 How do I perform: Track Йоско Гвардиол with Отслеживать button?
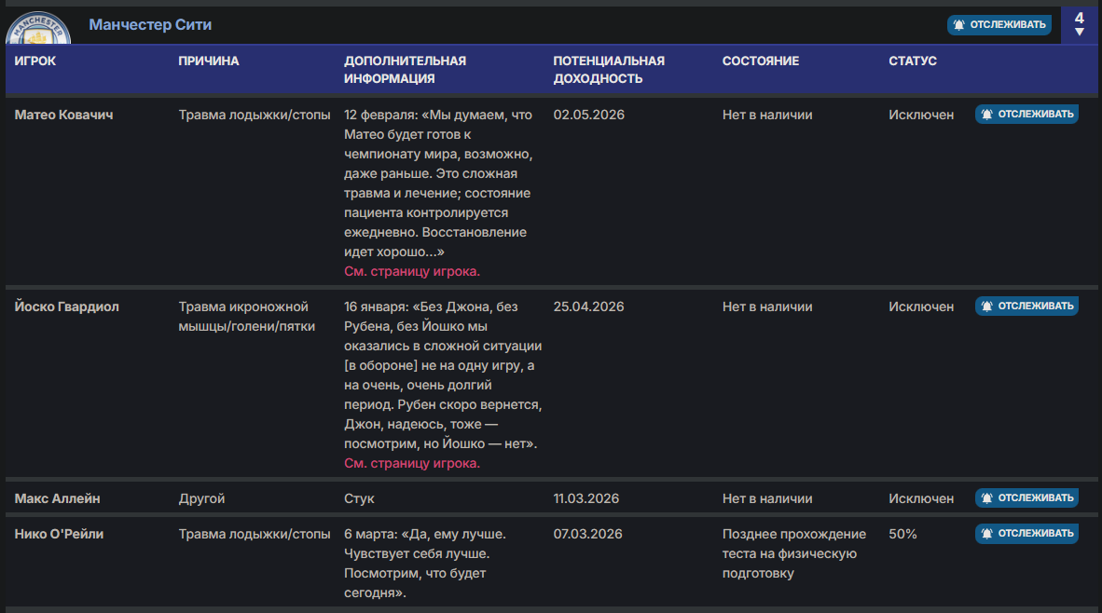[x=1026, y=306]
